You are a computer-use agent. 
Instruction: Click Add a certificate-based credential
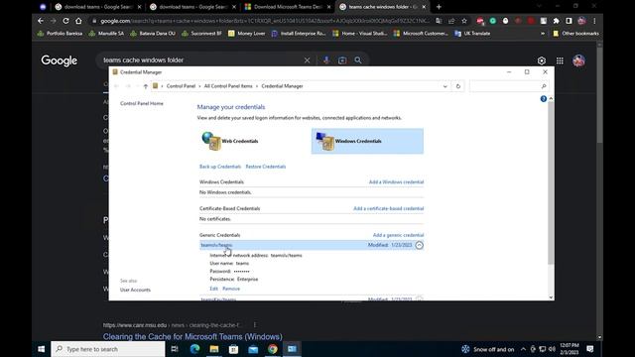click(388, 208)
